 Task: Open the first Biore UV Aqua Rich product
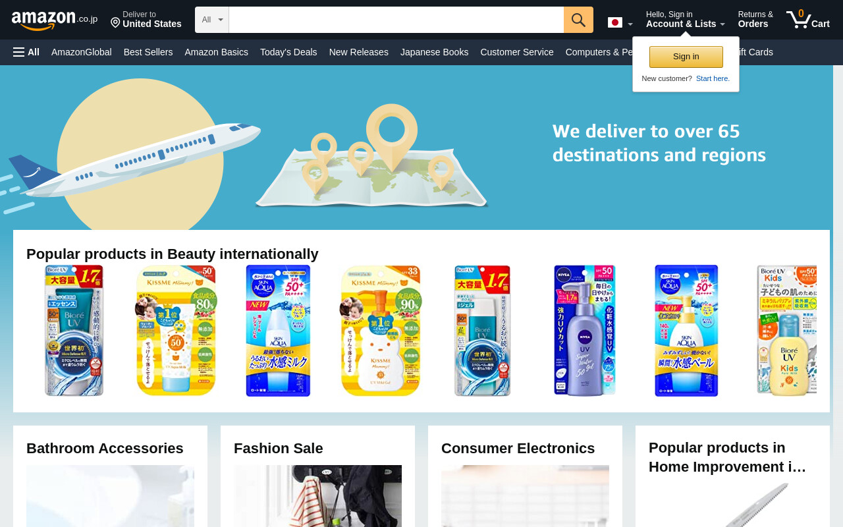pos(74,331)
